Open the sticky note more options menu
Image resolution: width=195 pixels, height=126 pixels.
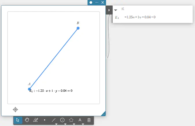click(97, 2)
